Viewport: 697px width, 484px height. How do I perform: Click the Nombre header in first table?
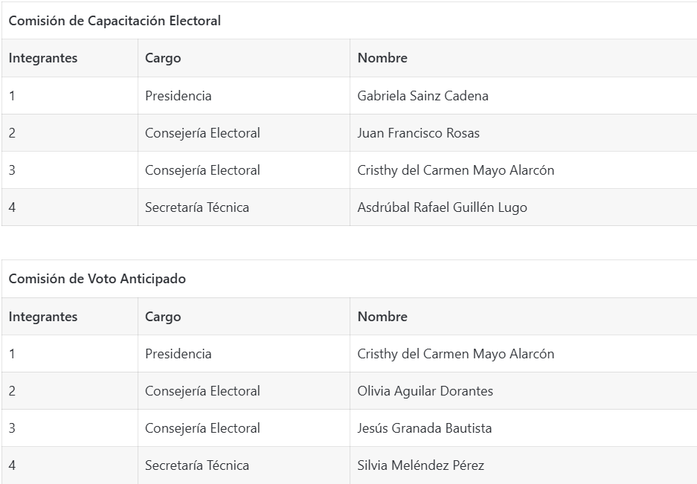click(x=382, y=58)
